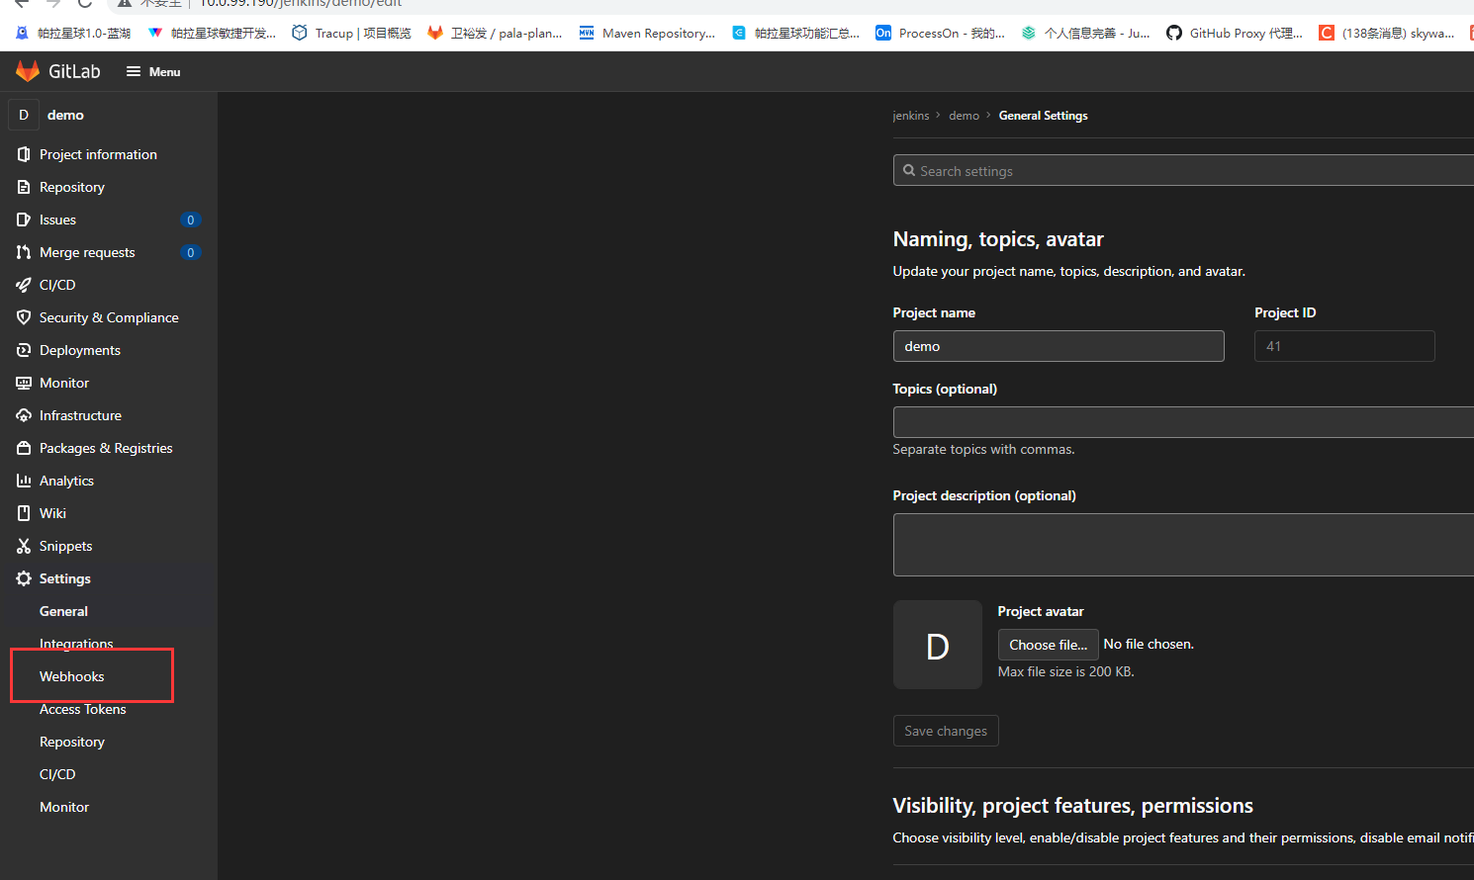Click the GitHub Proxy bookmark icon
The height and width of the screenshot is (880, 1474).
[1173, 33]
